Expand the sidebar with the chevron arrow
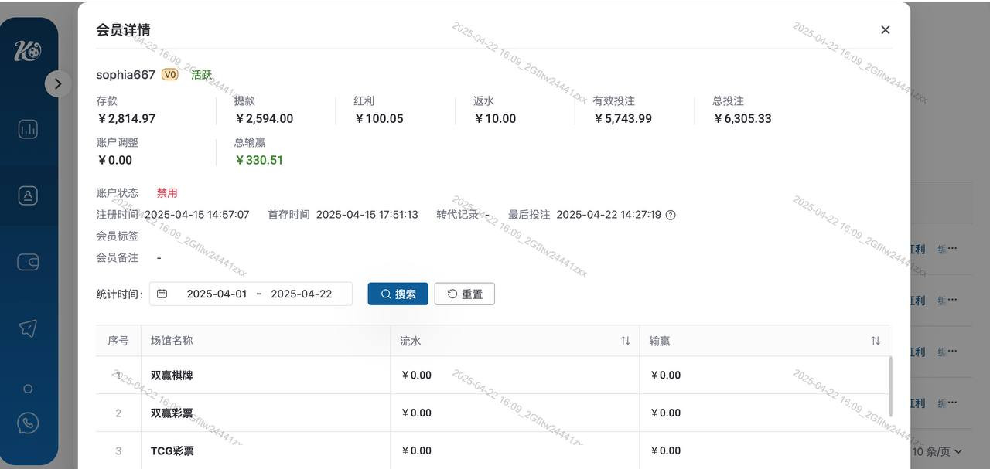The image size is (990, 469). [58, 83]
